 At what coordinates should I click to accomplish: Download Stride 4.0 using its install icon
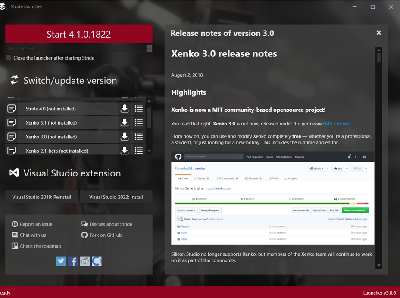pos(125,109)
